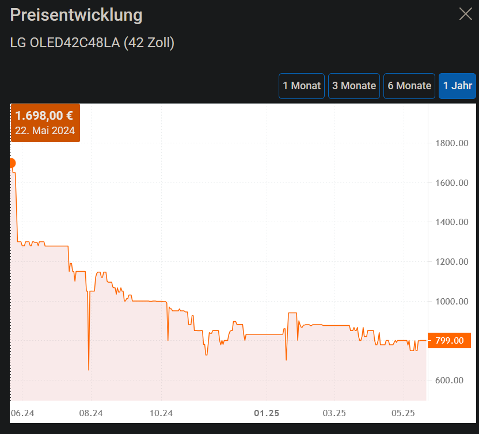
Task: Select the active 1 Jahr range button
Action: [x=457, y=85]
